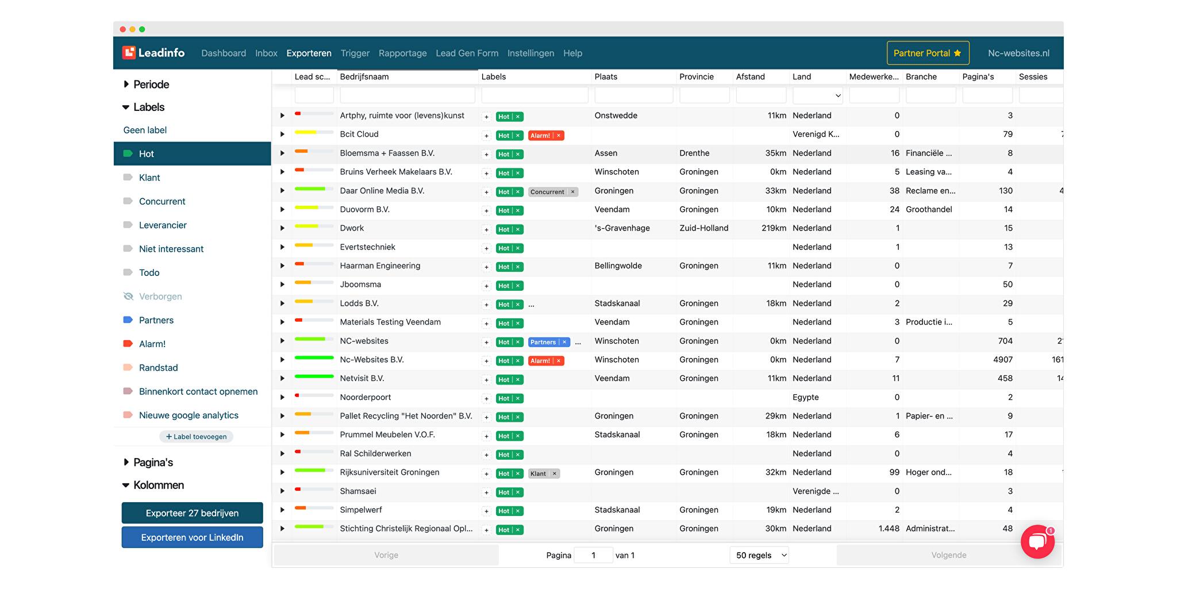Click Label toevoegen button
This screenshot has height=589, width=1177.
[x=196, y=437]
